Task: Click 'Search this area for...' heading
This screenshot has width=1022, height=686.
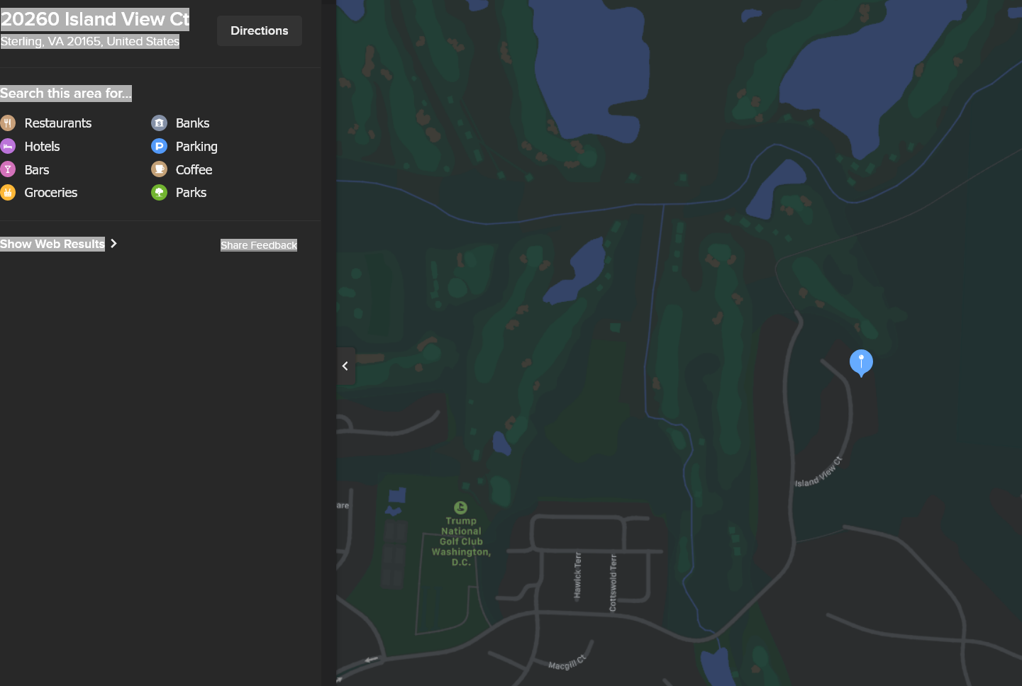Action: click(66, 94)
